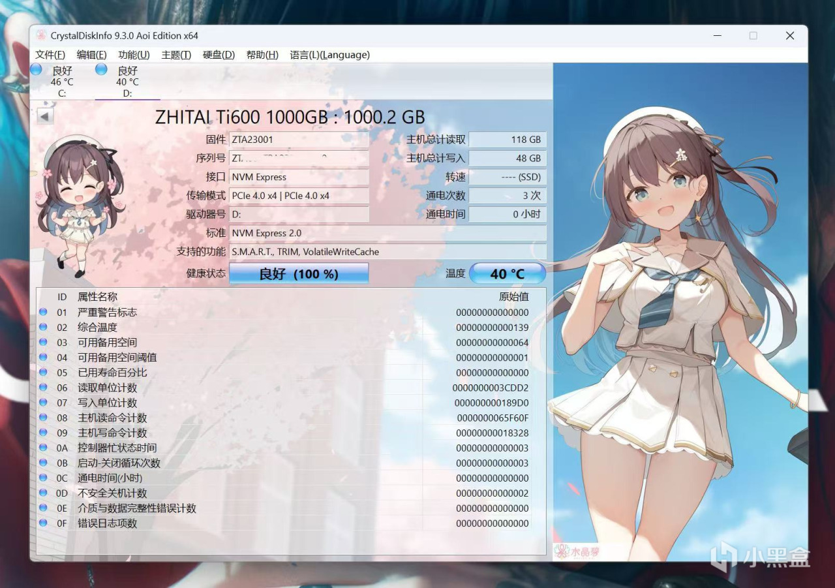Click the status dot for attribute 07

tap(43, 402)
